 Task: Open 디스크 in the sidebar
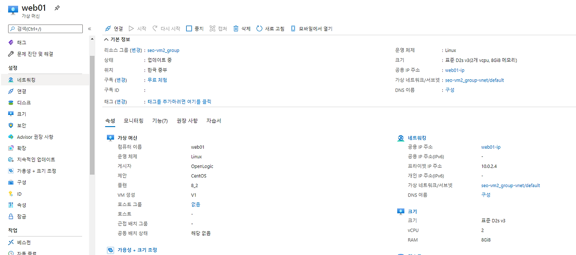tap(24, 103)
